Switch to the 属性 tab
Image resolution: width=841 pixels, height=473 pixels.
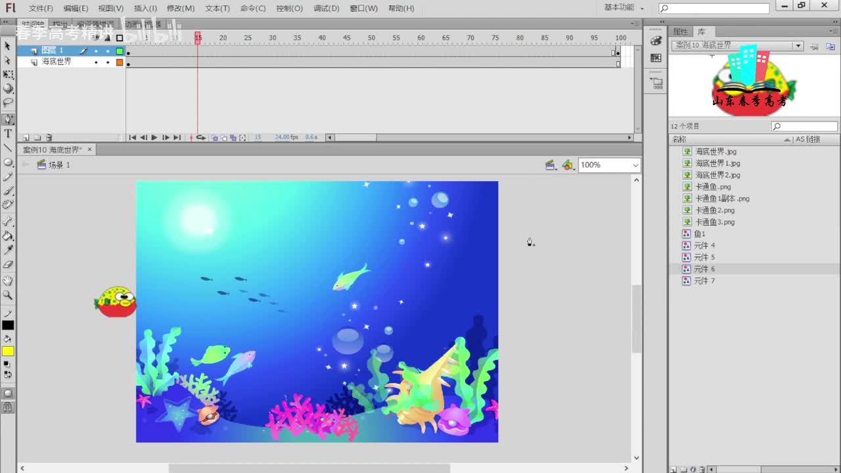coord(680,32)
